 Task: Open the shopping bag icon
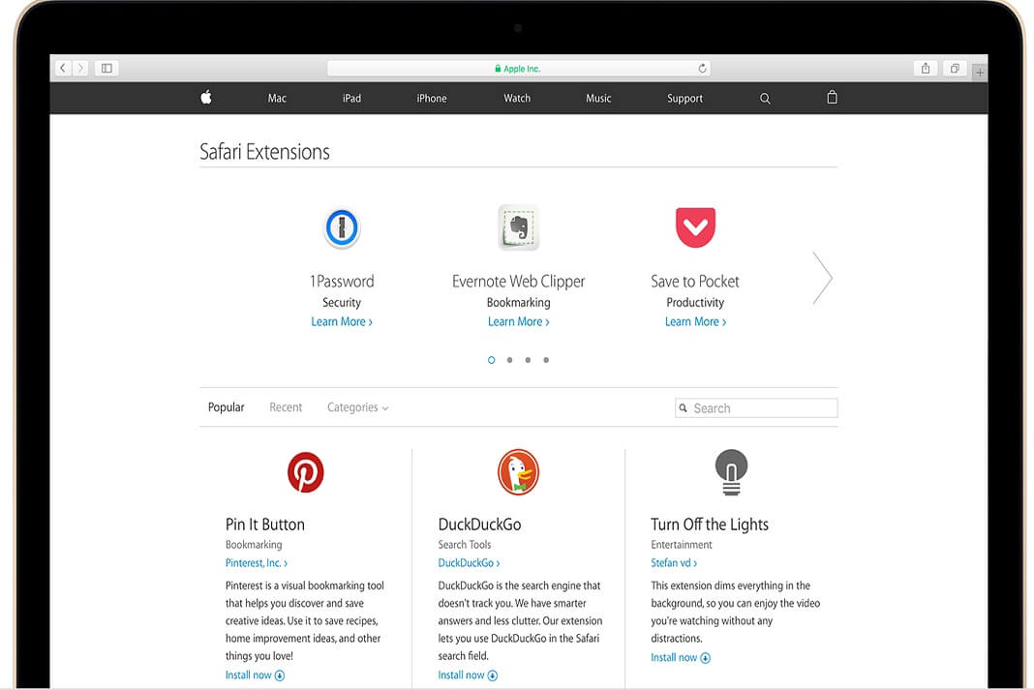832,98
